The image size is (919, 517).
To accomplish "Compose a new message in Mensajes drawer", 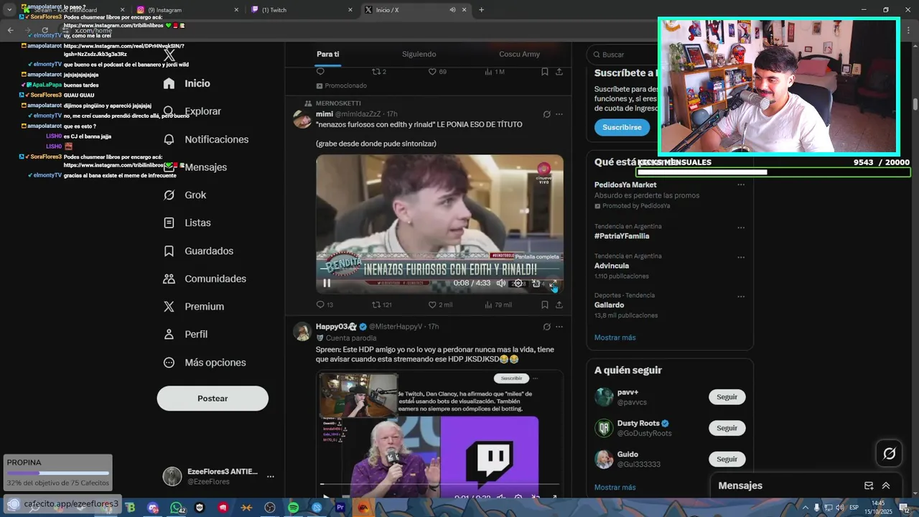I will pos(869,486).
